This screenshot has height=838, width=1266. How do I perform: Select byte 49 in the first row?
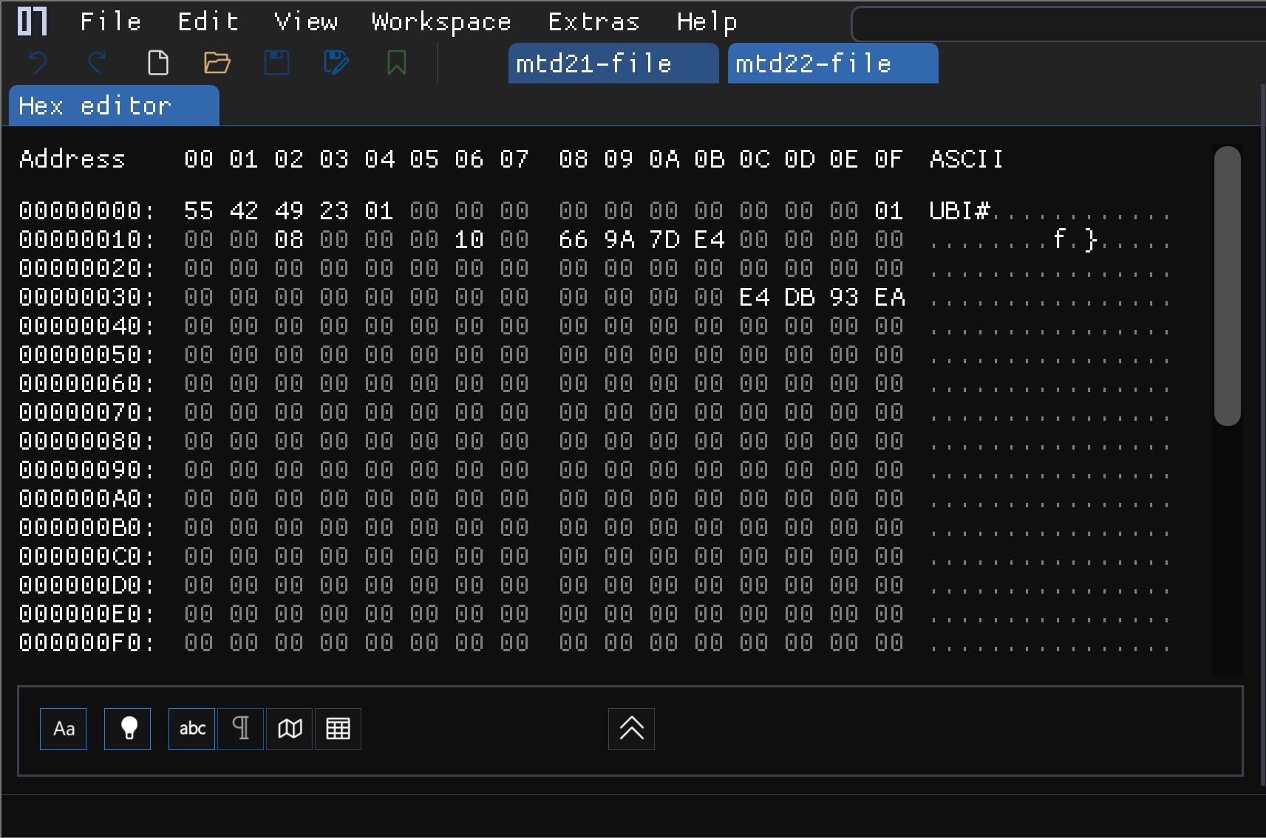289,211
